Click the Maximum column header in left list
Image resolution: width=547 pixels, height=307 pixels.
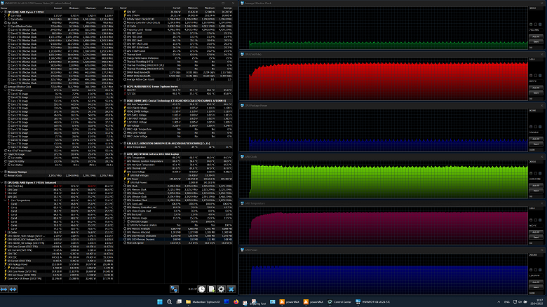[x=90, y=8]
